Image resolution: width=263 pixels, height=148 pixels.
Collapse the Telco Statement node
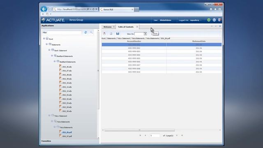[x=49, y=116]
